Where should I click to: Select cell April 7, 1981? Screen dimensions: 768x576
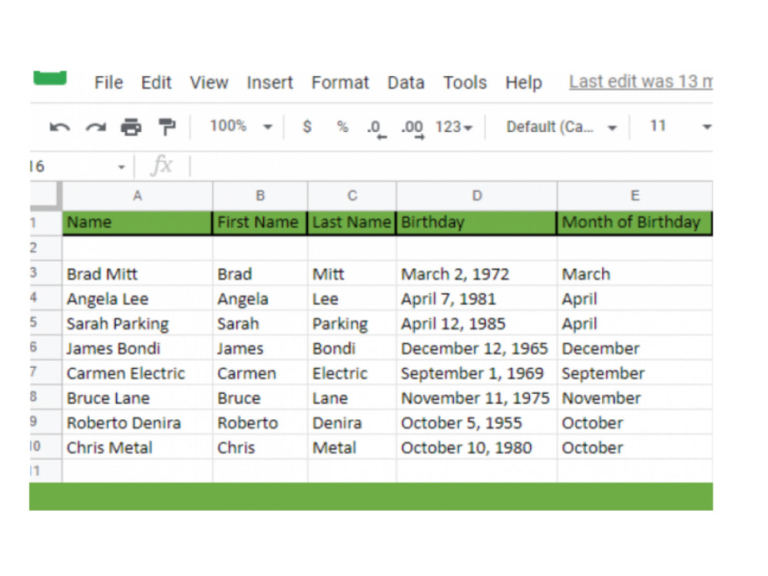pyautogui.click(x=477, y=299)
